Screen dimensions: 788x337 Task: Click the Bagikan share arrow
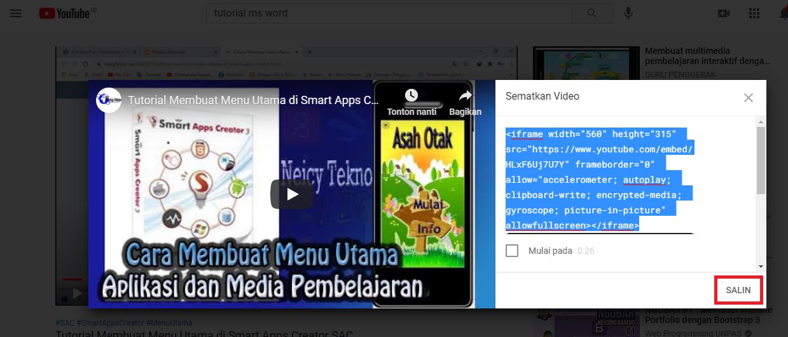click(x=465, y=95)
